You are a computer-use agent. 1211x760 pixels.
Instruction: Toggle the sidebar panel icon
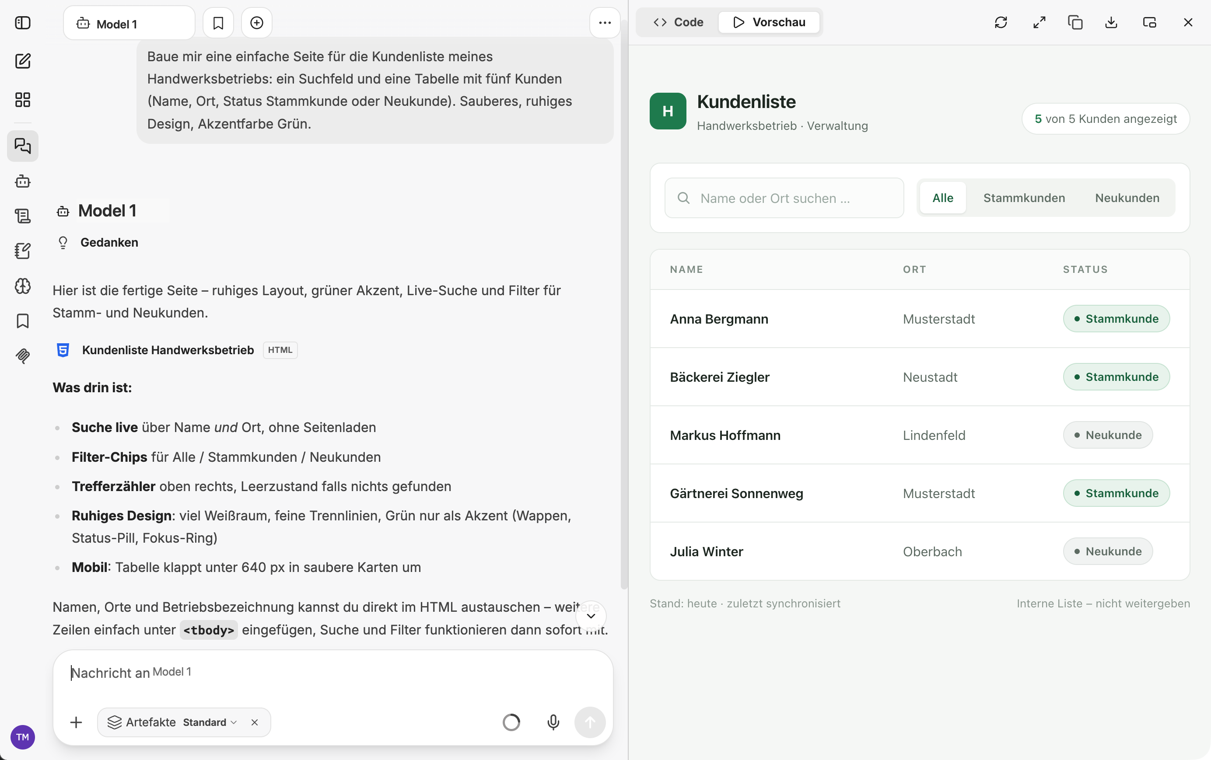[x=23, y=23]
